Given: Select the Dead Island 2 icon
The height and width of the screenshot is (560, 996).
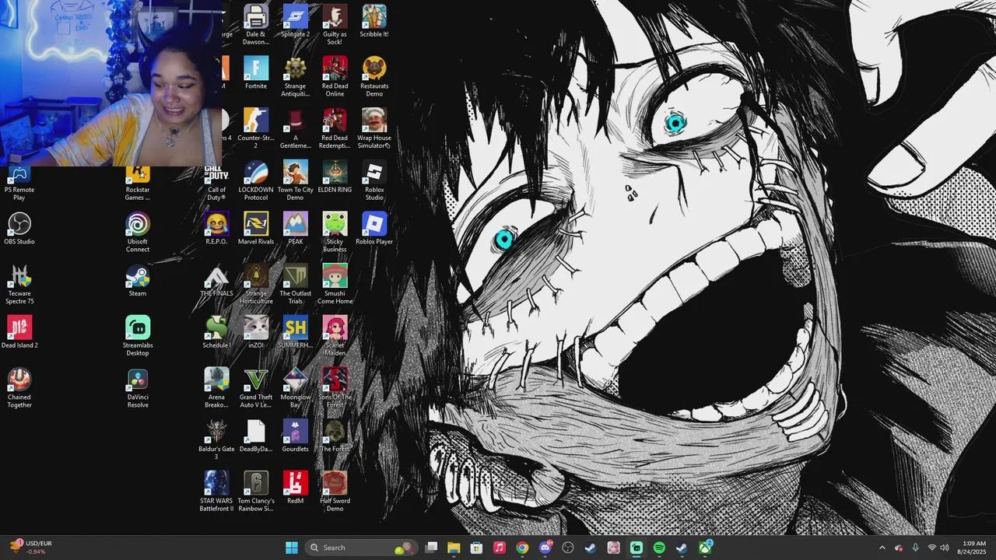Looking at the screenshot, I should (19, 332).
